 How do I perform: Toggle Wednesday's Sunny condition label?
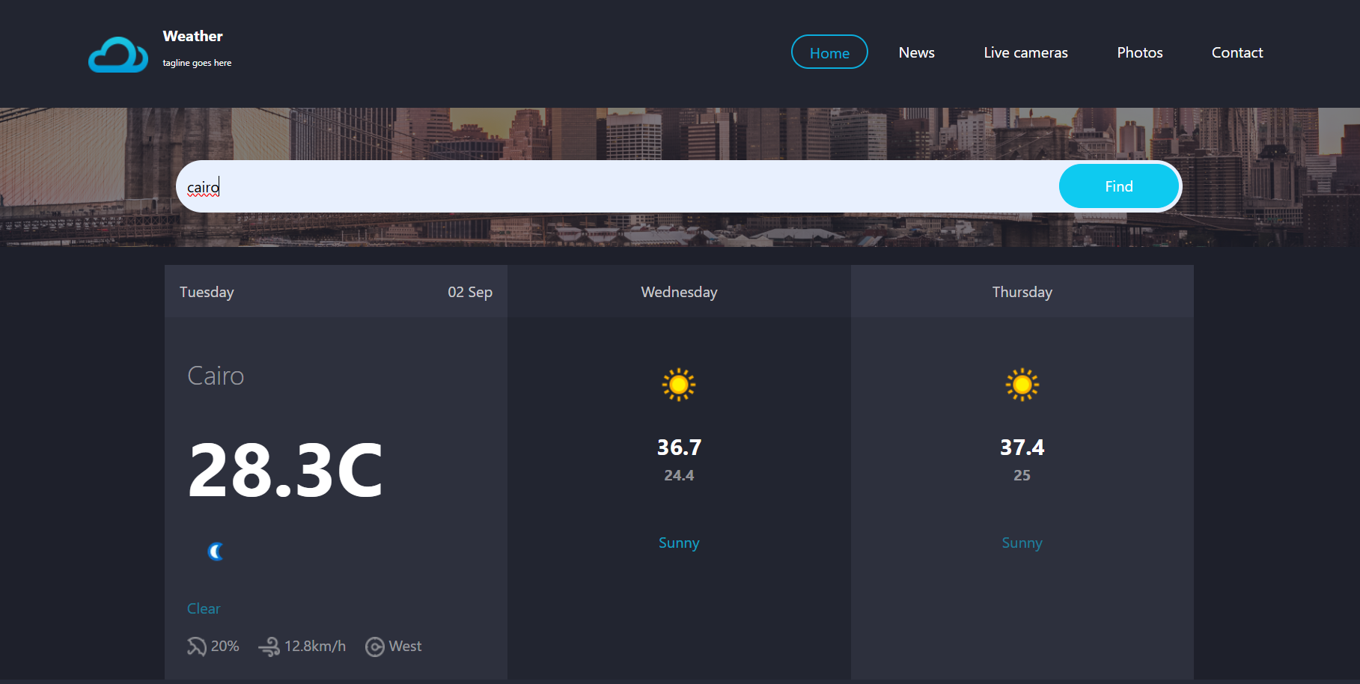679,543
